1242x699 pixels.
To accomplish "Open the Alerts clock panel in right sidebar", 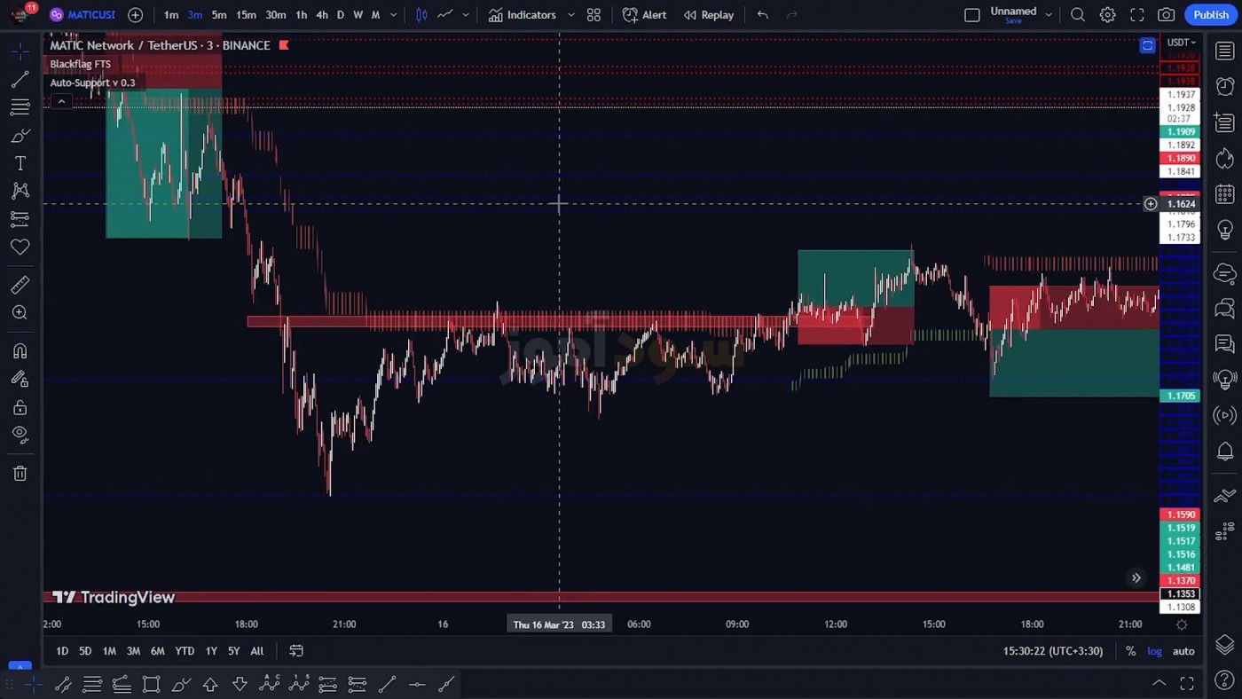I will pyautogui.click(x=1225, y=86).
